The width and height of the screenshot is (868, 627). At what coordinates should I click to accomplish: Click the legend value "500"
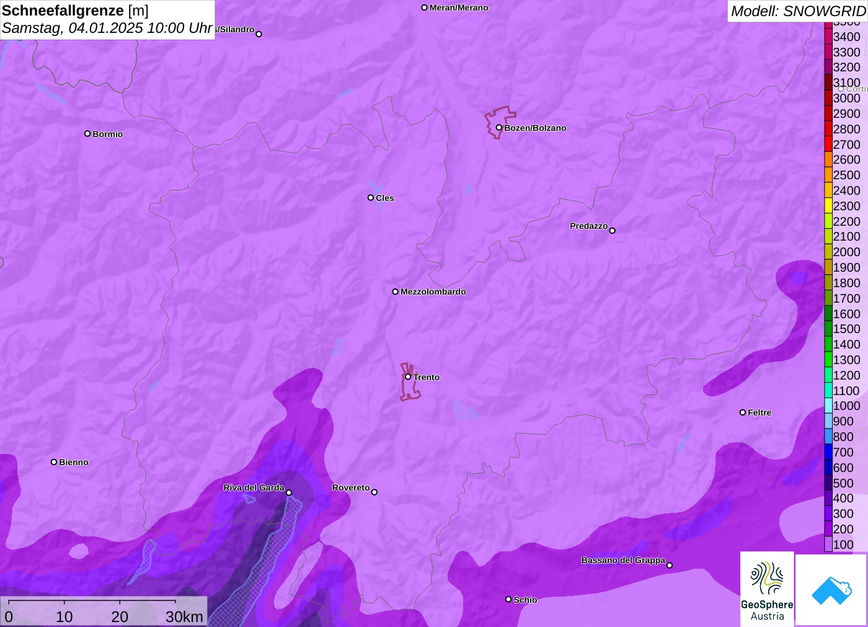[x=843, y=483]
